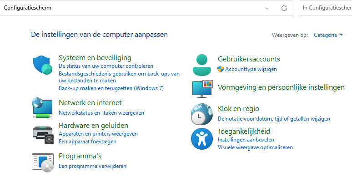Click Netwerkstatus en -taken weergeven
The image size is (352, 177).
(x=101, y=112)
